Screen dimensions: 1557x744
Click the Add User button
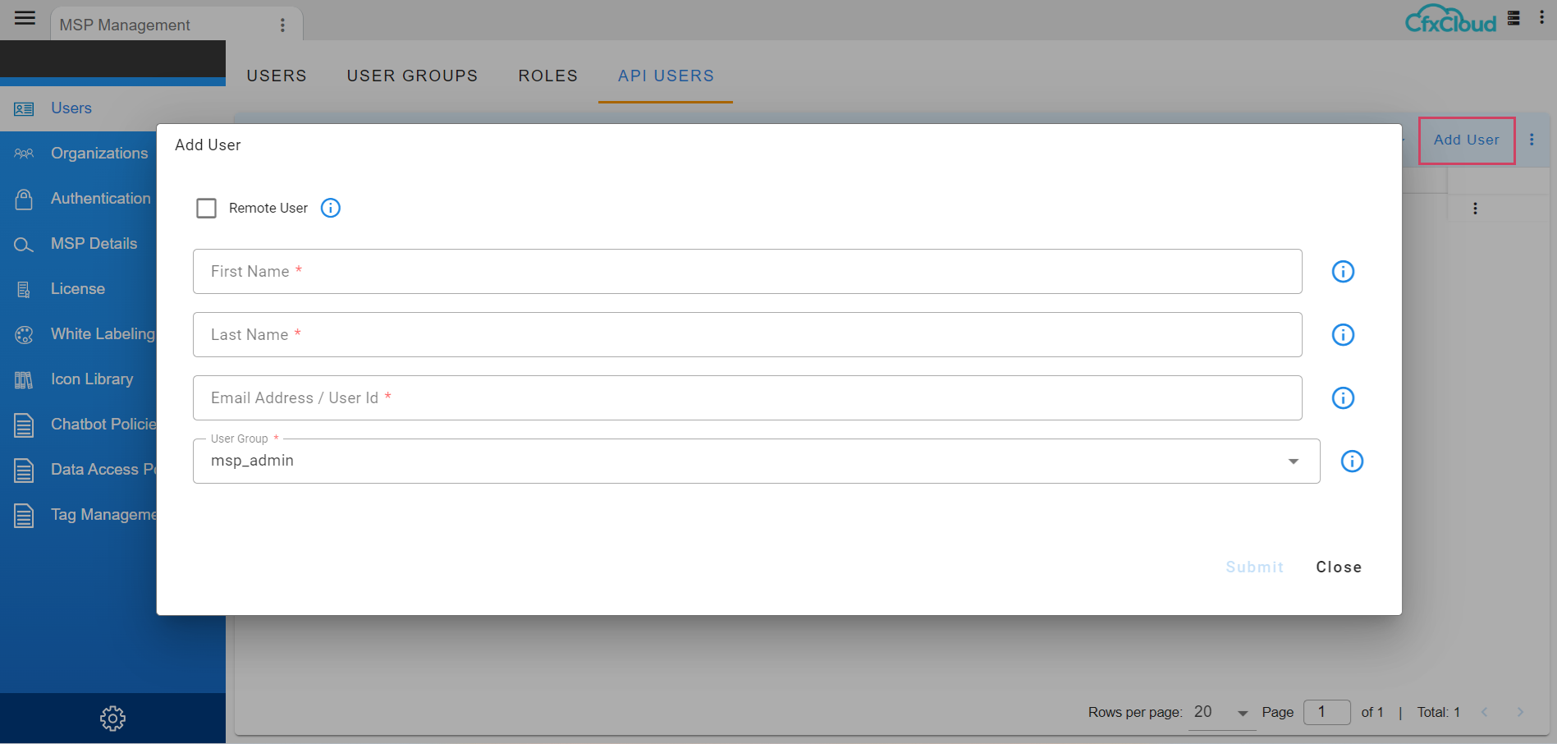pyautogui.click(x=1466, y=140)
